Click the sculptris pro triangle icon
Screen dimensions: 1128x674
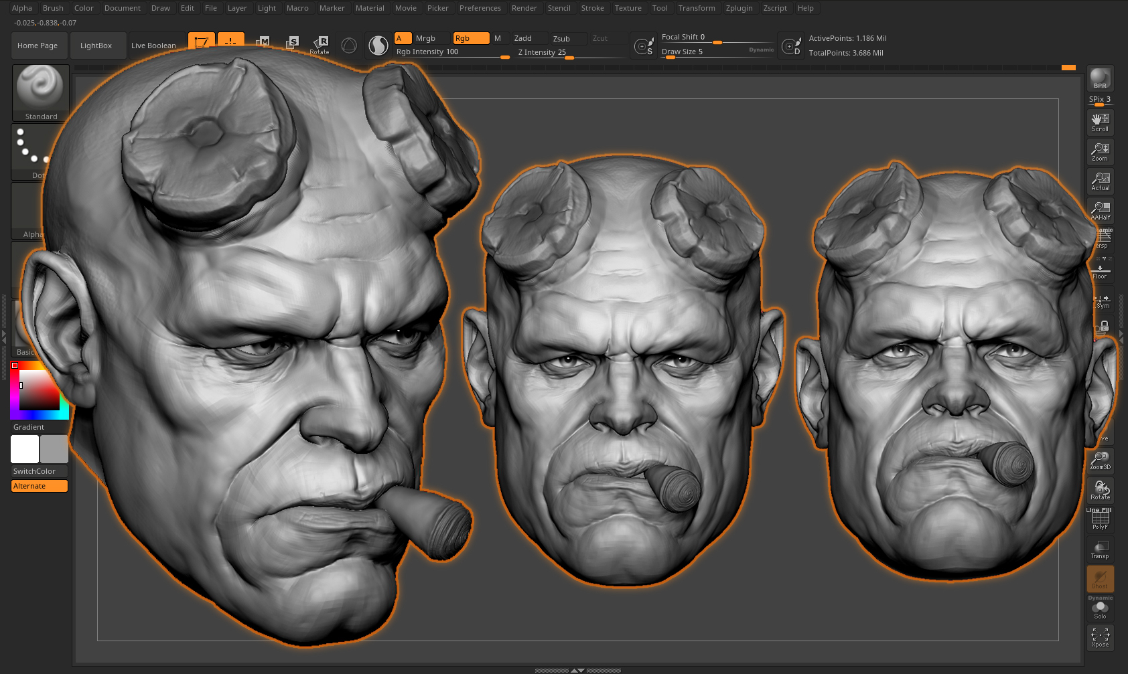point(349,46)
